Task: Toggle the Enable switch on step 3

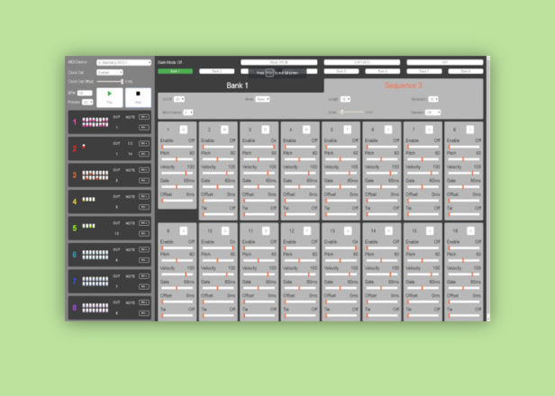Action: 259,147
